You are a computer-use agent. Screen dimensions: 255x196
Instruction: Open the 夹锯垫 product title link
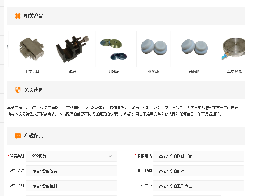point(113,72)
